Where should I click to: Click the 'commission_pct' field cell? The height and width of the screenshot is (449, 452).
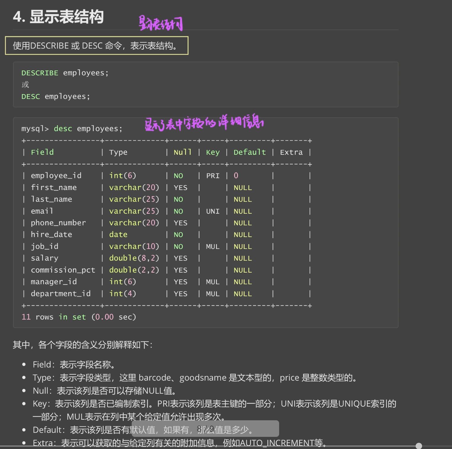tap(63, 270)
